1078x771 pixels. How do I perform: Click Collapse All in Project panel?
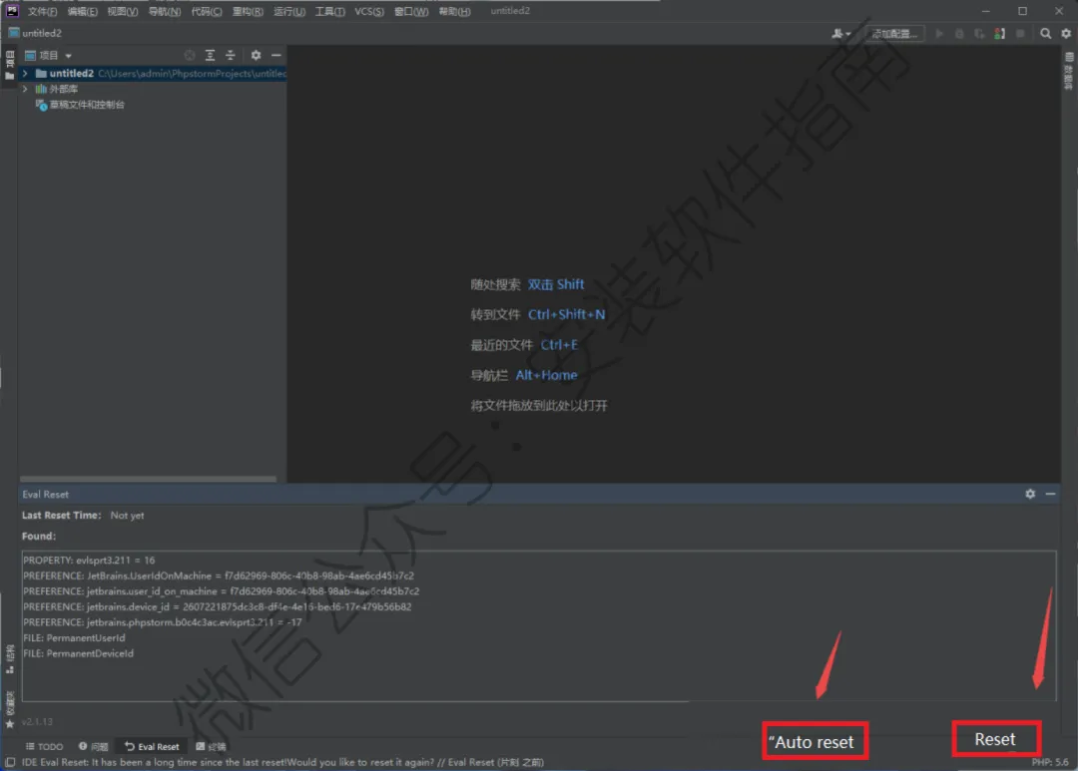tap(231, 55)
